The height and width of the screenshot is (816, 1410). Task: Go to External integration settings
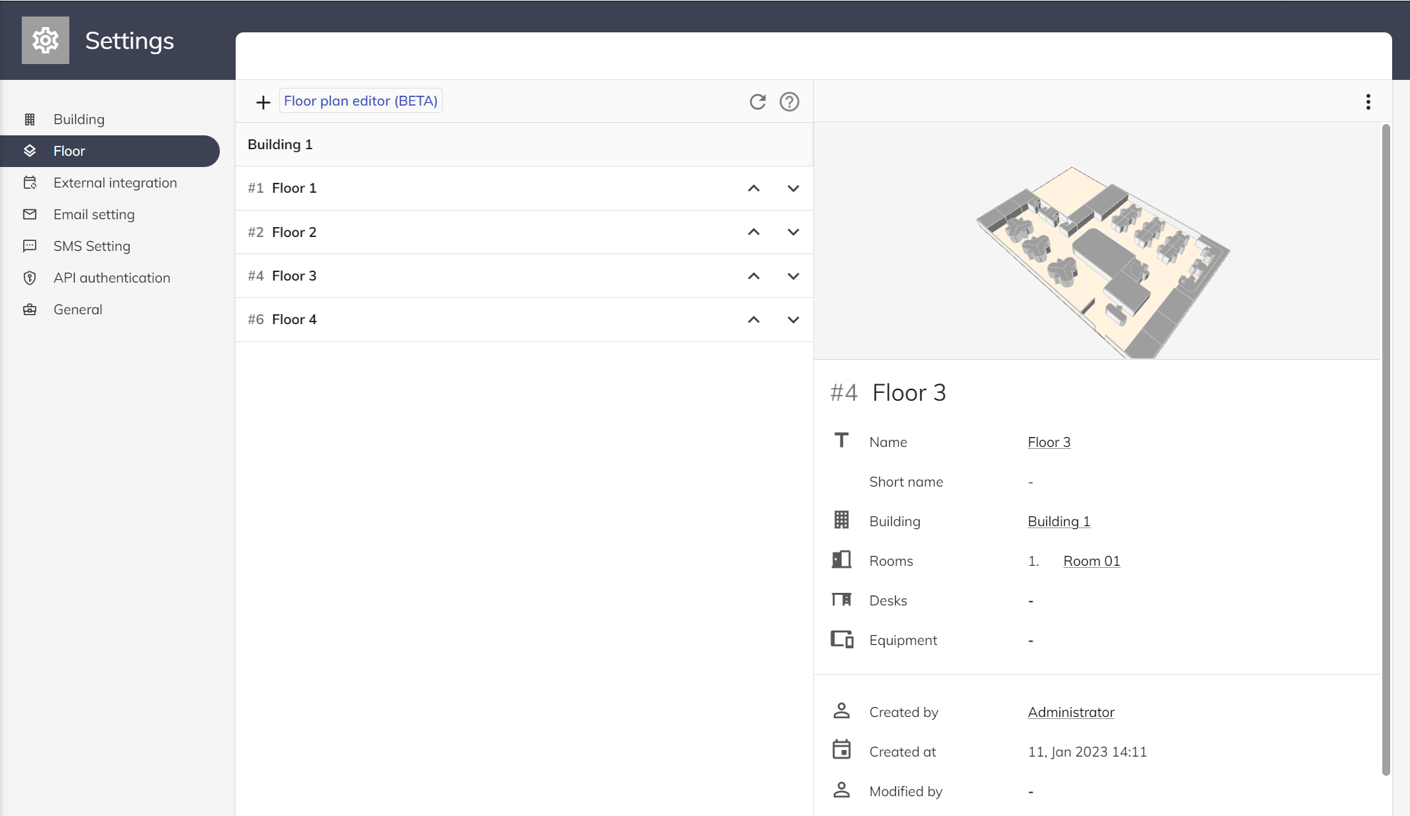(115, 183)
